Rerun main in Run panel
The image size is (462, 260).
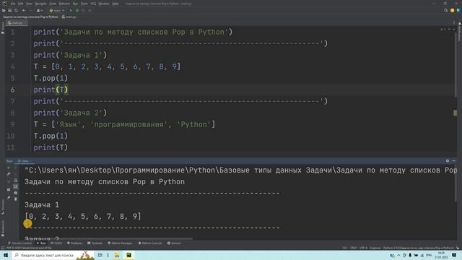point(9,168)
